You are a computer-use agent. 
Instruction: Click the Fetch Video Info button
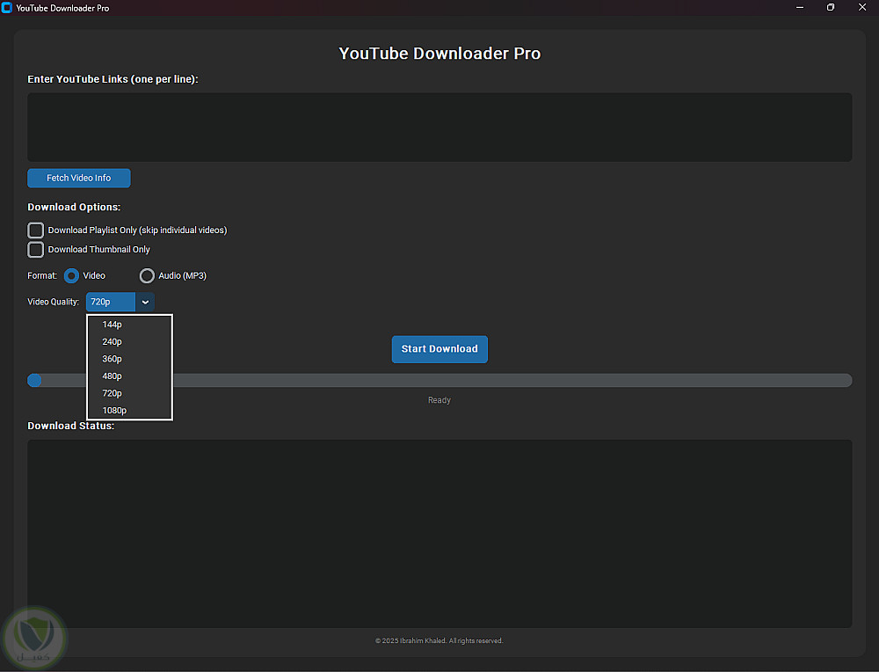[x=79, y=178]
